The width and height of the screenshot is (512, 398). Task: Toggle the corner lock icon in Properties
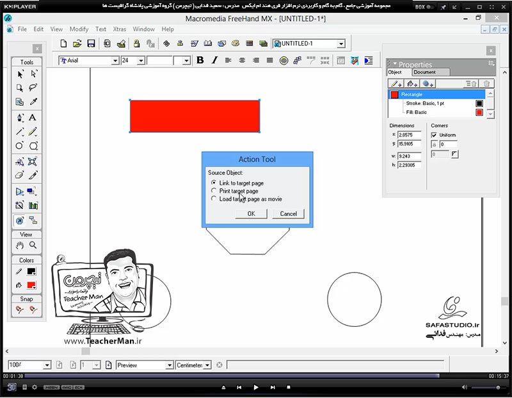(x=435, y=144)
